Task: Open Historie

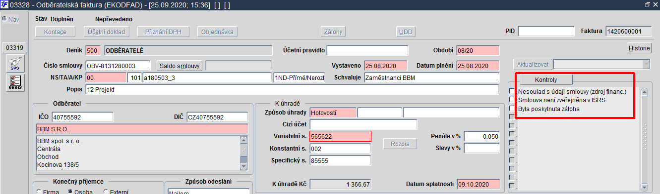Action: (x=640, y=48)
